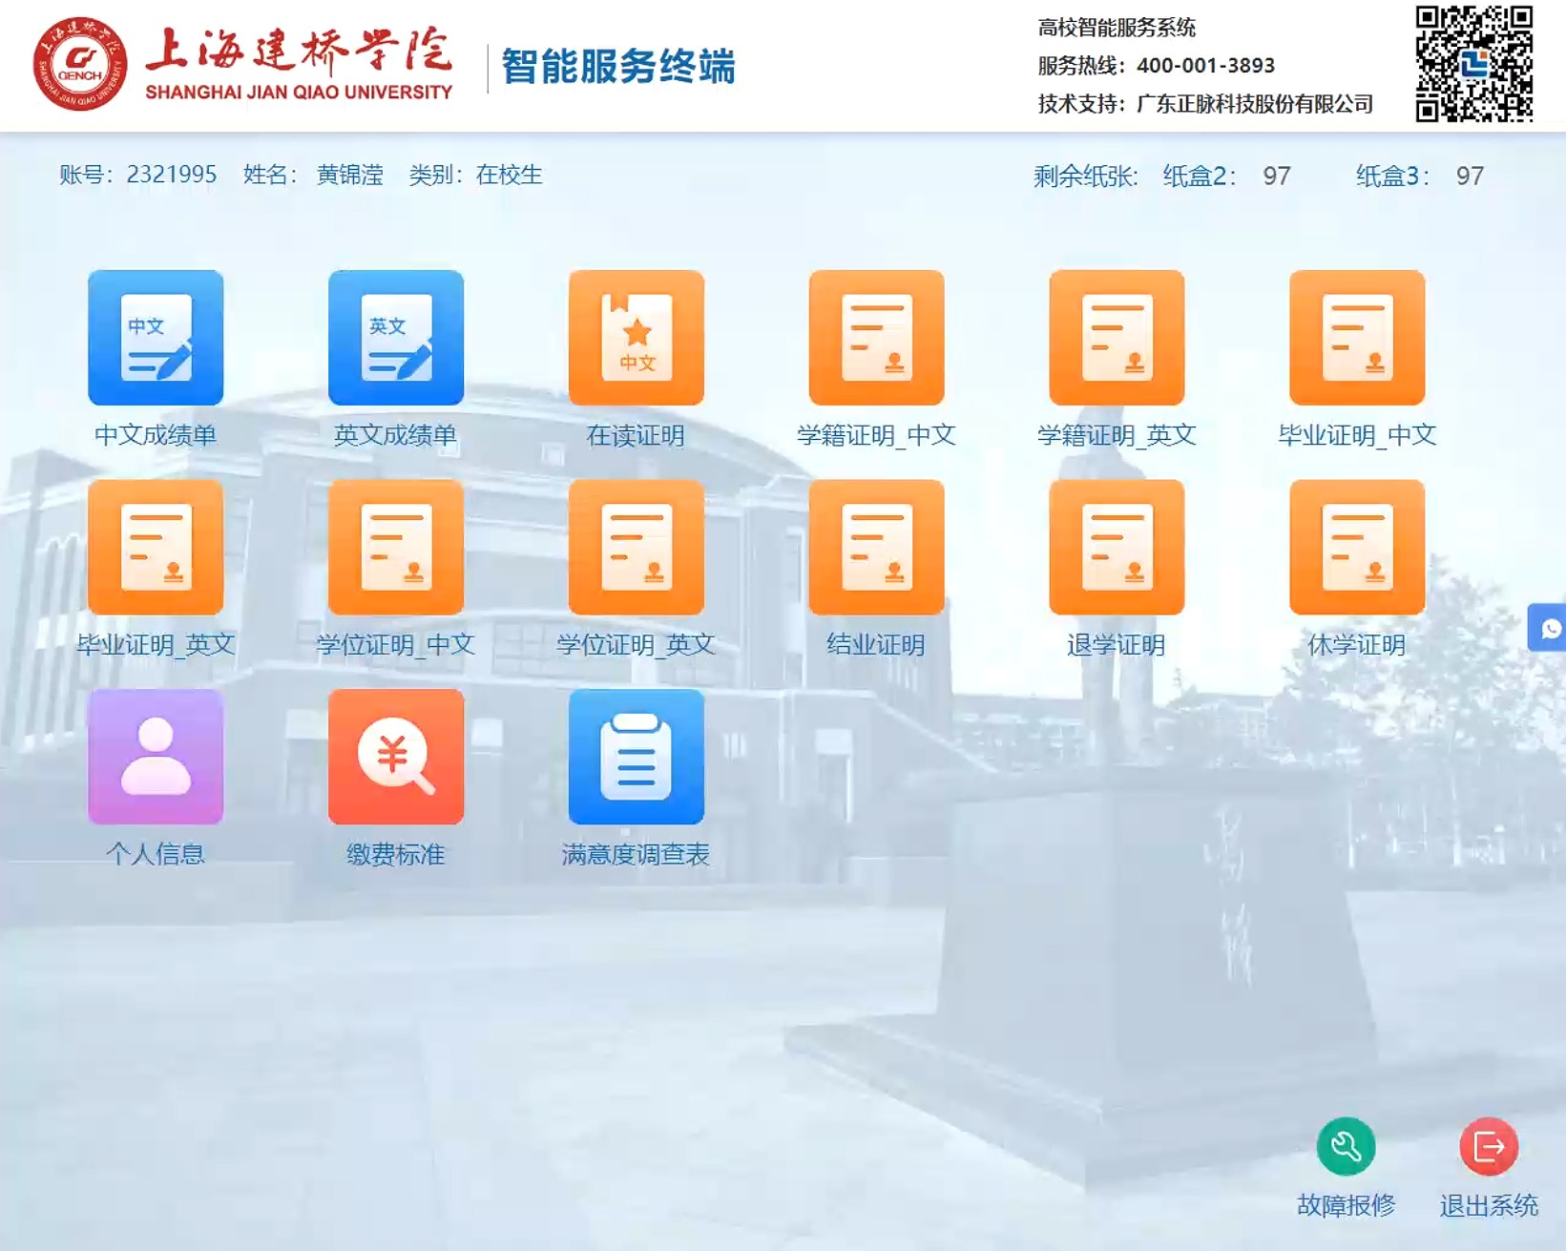This screenshot has height=1251, width=1566.
Task: Open 缴费标准 fee lookup icon
Action: pos(396,757)
